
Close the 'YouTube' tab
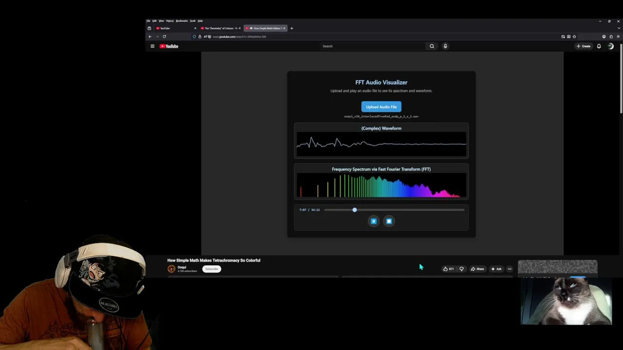coord(195,28)
